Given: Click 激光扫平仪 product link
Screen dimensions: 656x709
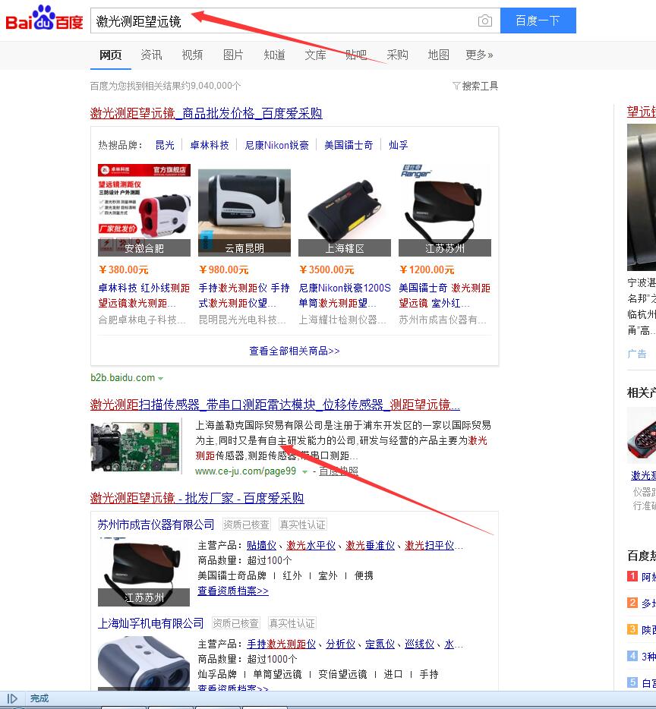Looking at the screenshot, I should coord(430,546).
